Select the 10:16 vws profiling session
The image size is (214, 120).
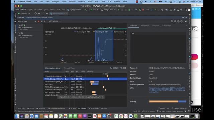[x=30, y=27]
